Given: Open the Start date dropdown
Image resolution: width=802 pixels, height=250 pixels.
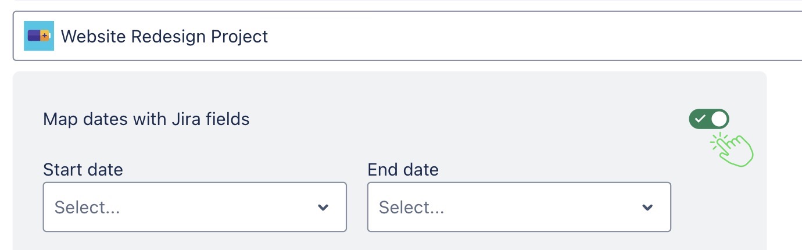Looking at the screenshot, I should (195, 207).
